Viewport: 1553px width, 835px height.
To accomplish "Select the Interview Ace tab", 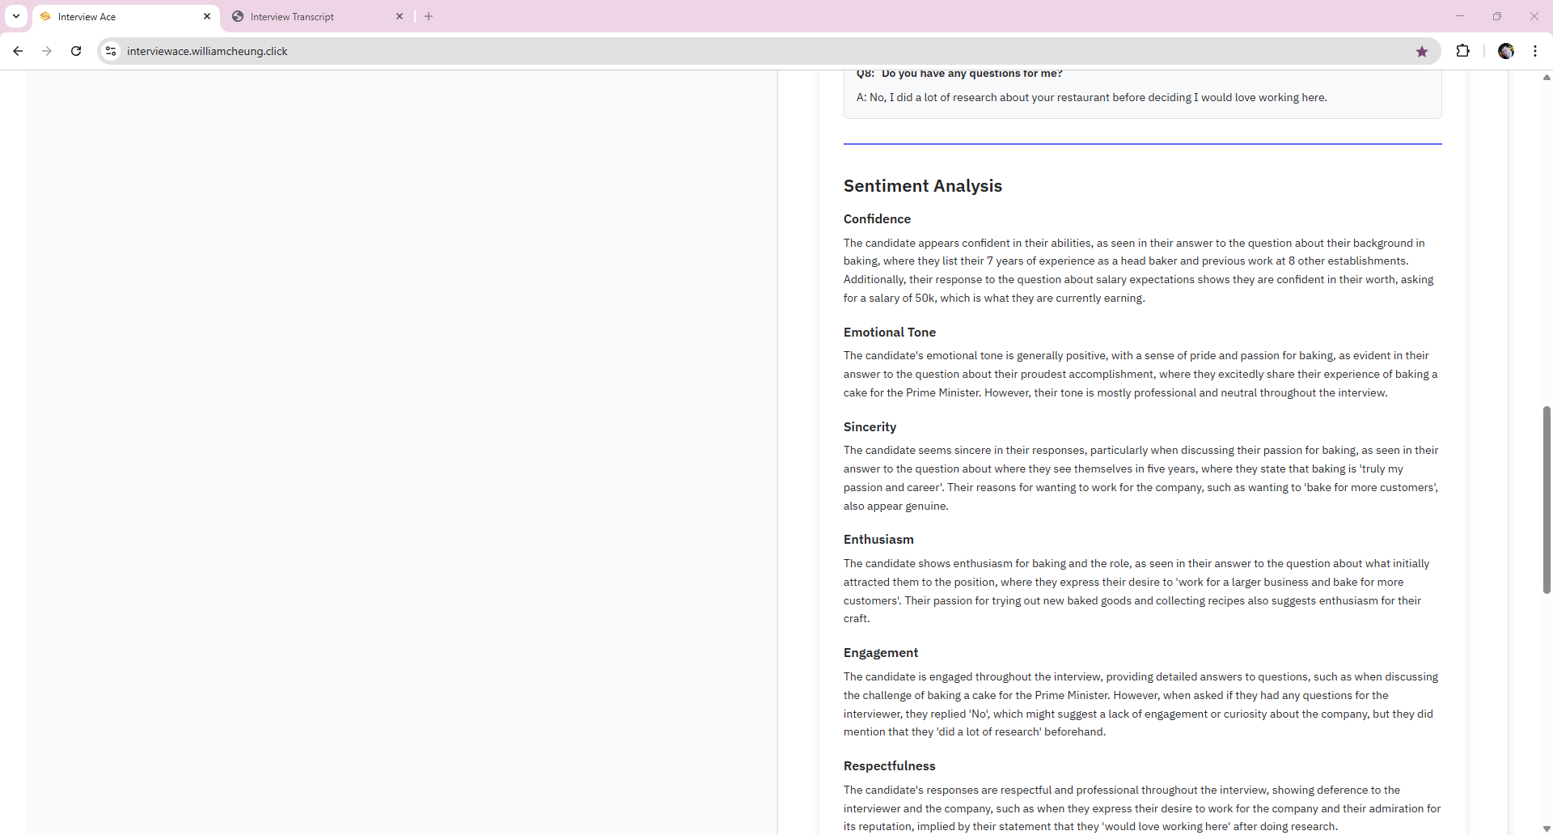I will pyautogui.click(x=126, y=16).
